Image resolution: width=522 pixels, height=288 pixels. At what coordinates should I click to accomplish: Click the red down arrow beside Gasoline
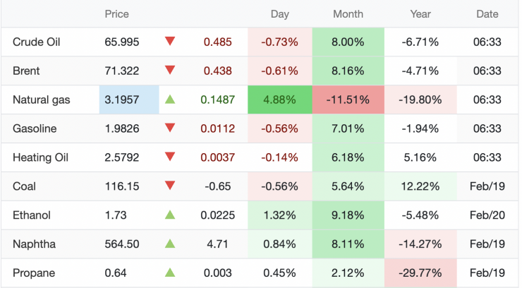coord(170,128)
